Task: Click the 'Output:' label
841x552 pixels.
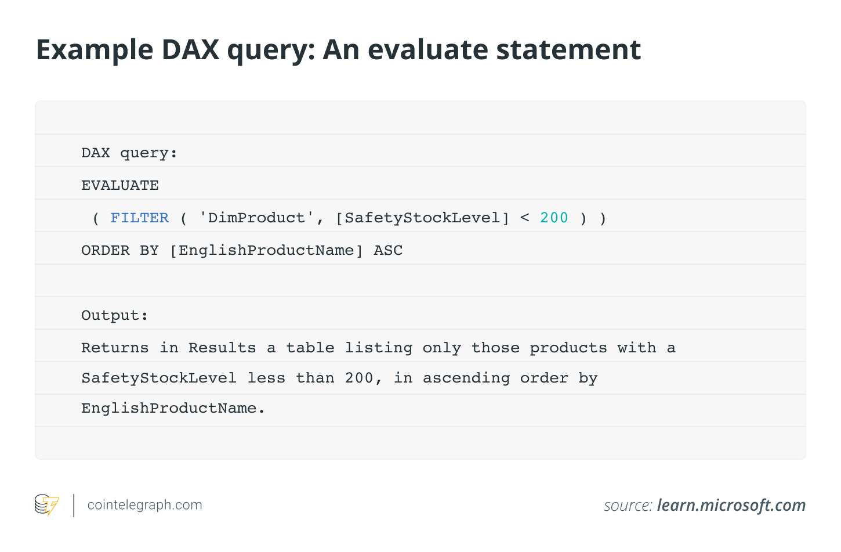Action: [114, 315]
